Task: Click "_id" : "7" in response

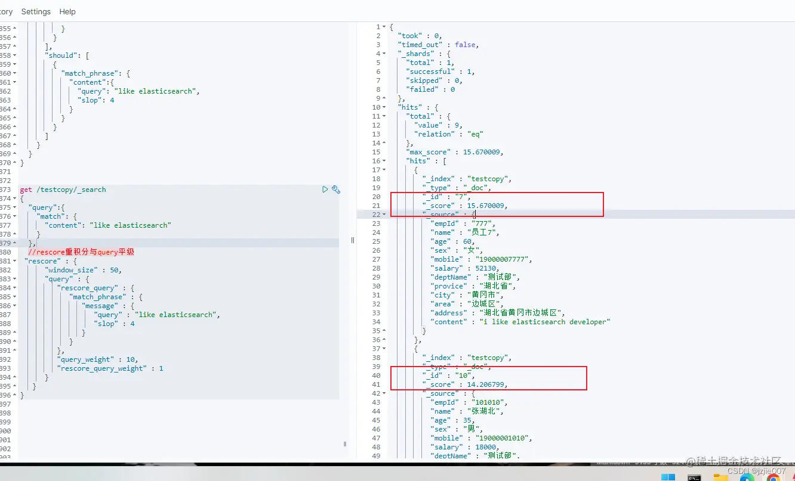Action: (446, 197)
